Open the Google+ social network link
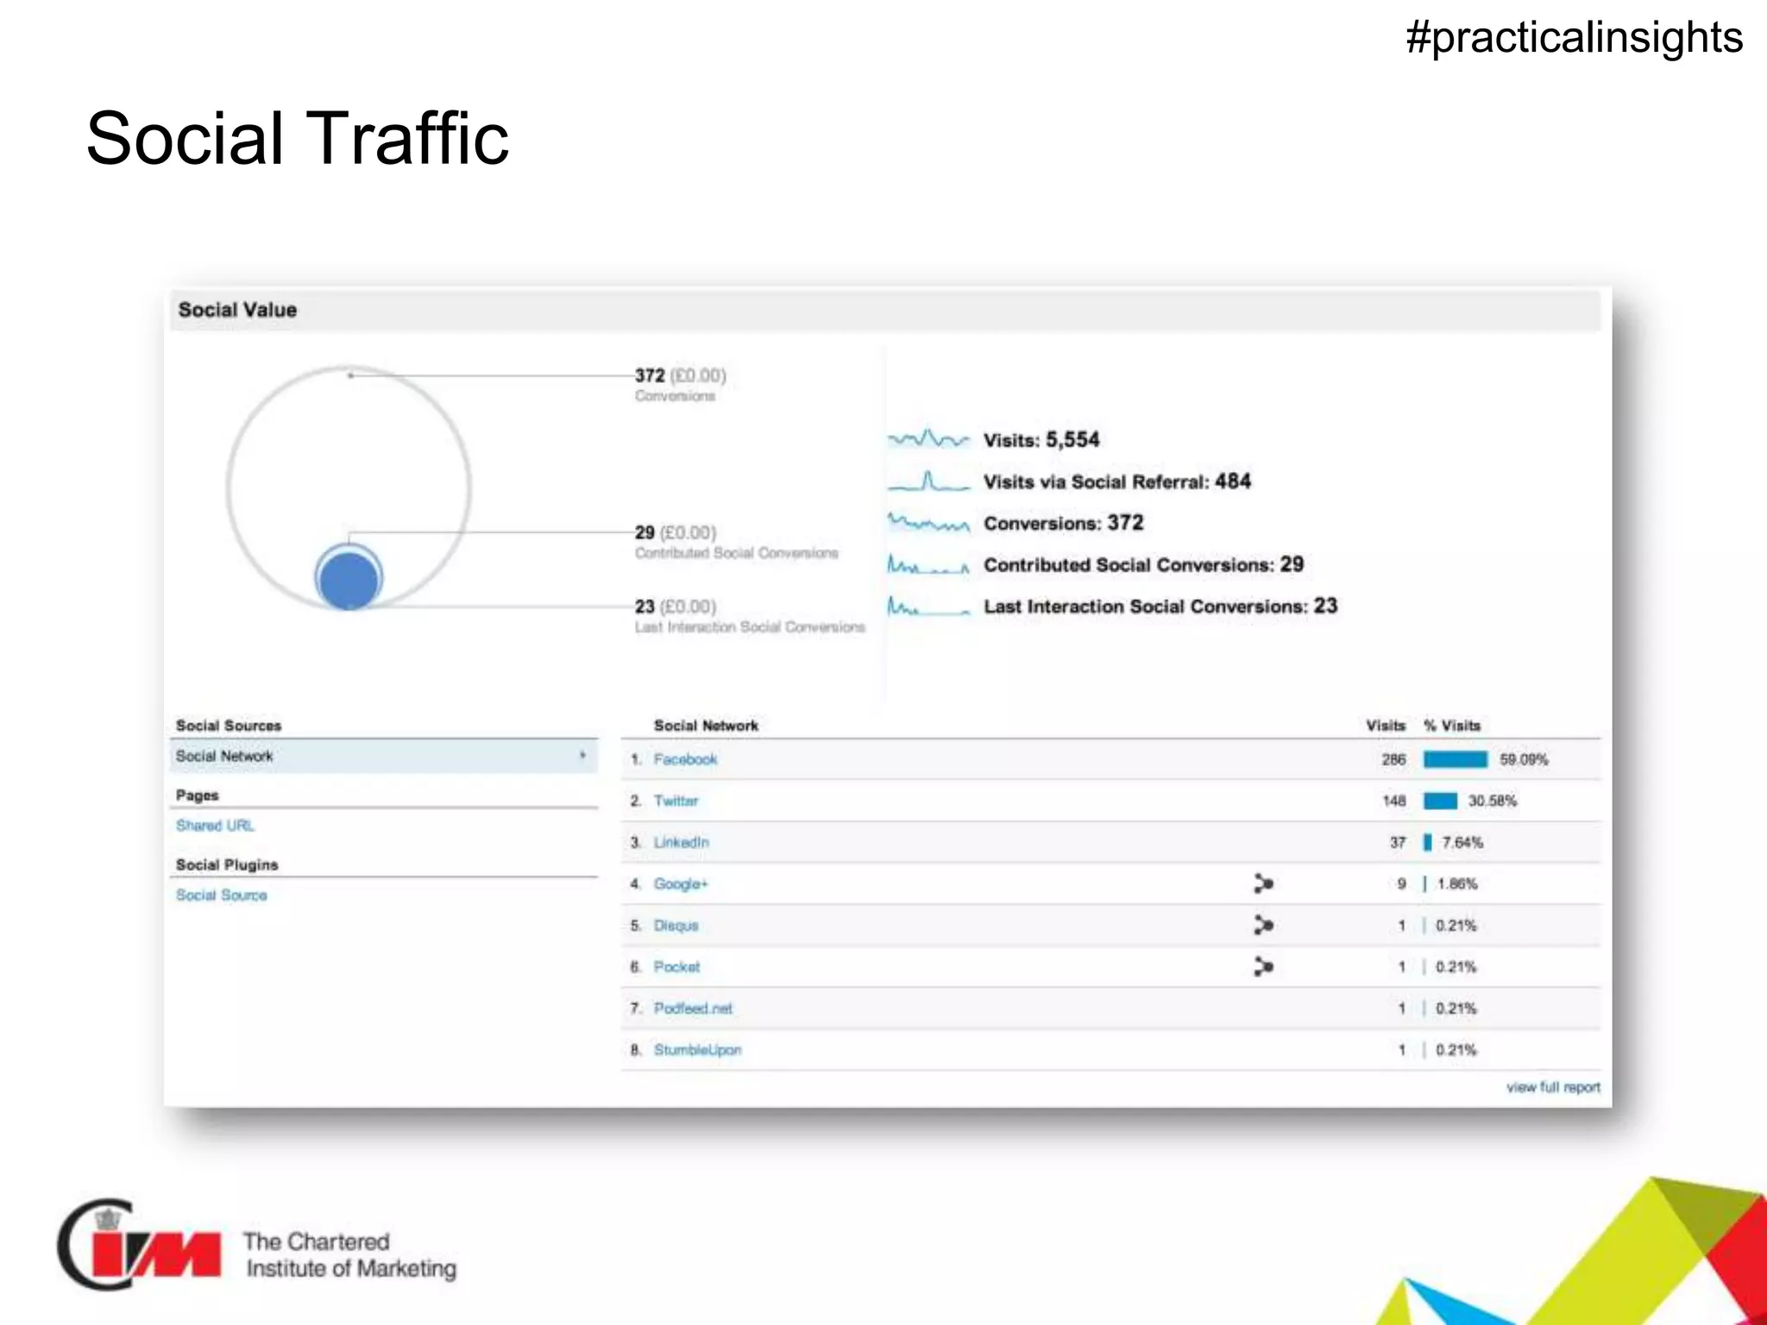The image size is (1767, 1325). pos(680,883)
